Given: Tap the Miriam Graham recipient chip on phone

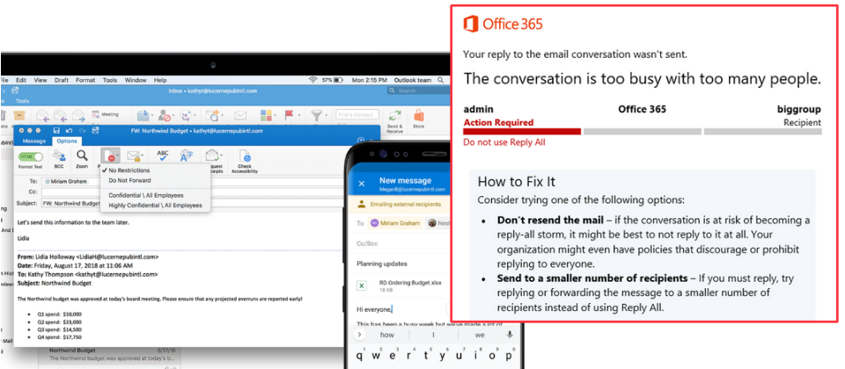Looking at the screenshot, I should [395, 222].
